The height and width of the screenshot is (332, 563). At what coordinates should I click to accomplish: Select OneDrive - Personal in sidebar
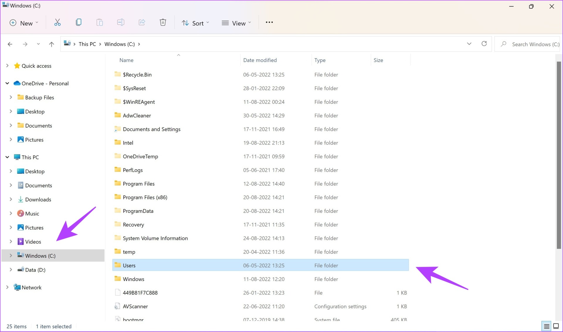[x=45, y=84]
